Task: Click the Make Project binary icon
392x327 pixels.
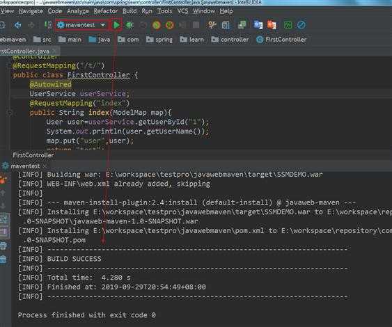Action: pyautogui.click(x=48, y=25)
